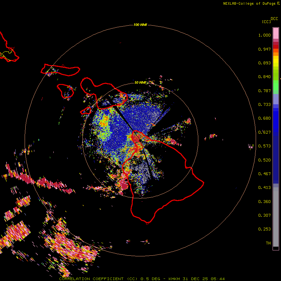Click the 0.893 scale value
281x281 pixels.
(264, 63)
